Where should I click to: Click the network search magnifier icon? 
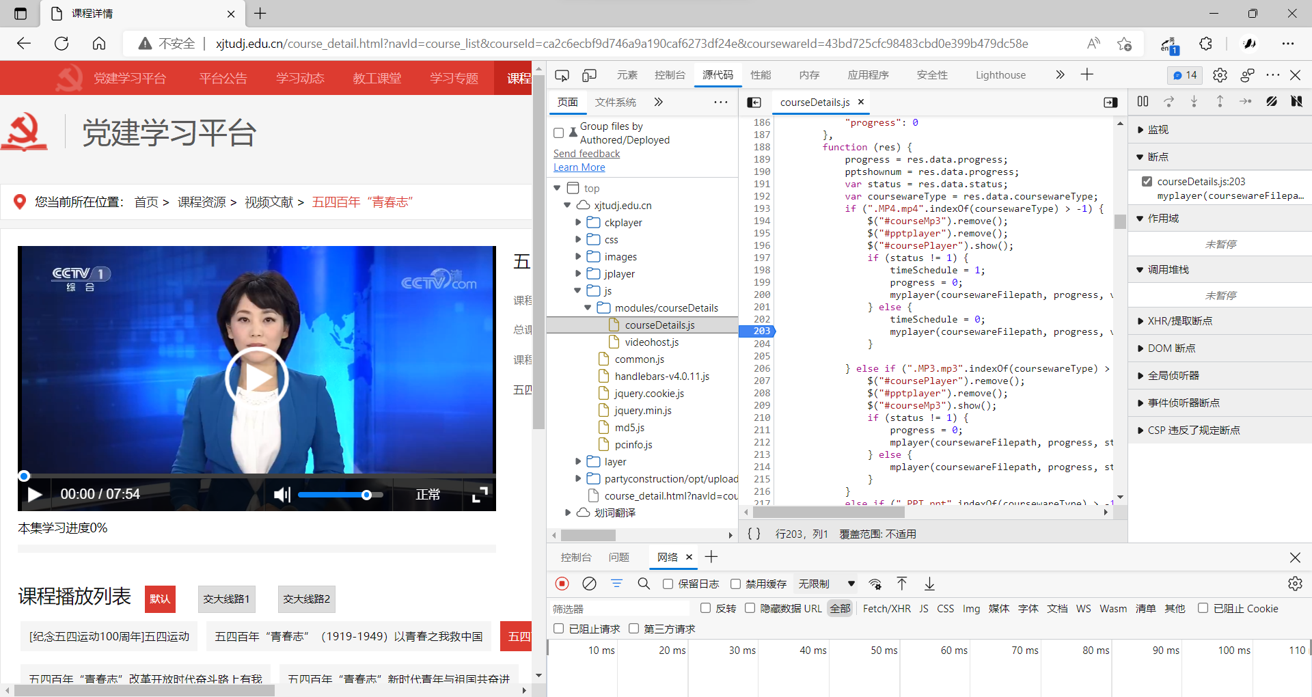point(644,584)
